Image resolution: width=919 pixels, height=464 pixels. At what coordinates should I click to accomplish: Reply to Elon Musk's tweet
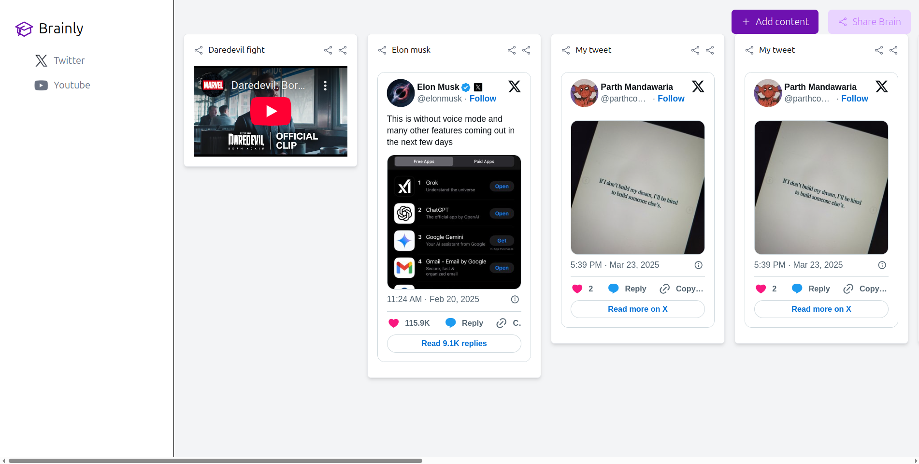464,323
